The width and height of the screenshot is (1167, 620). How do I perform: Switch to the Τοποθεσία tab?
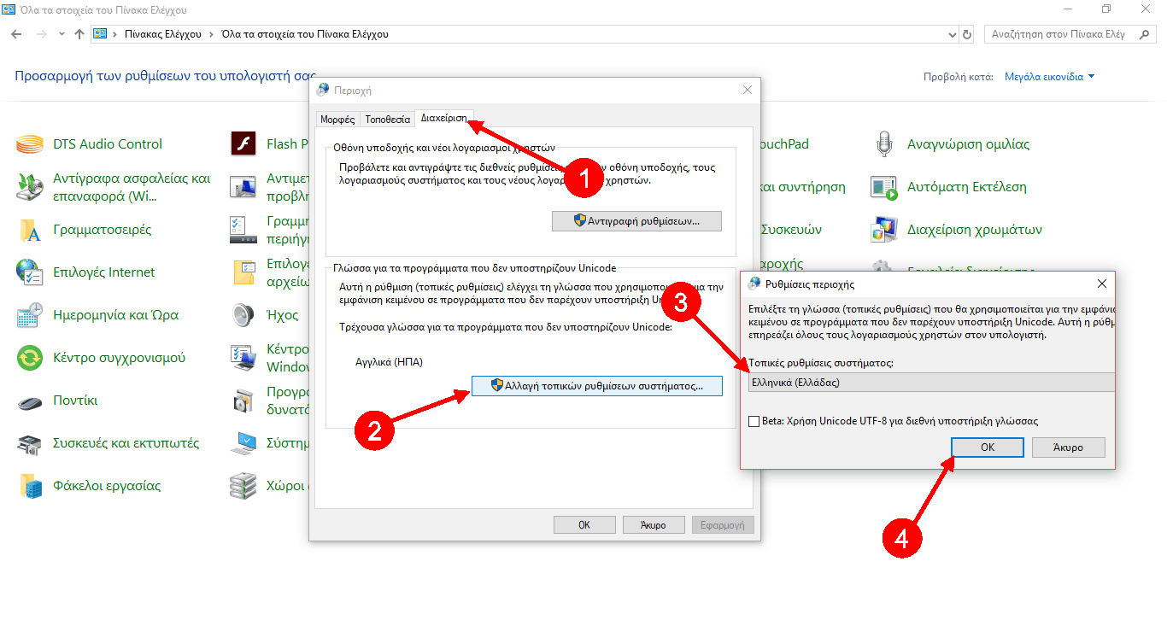click(387, 120)
